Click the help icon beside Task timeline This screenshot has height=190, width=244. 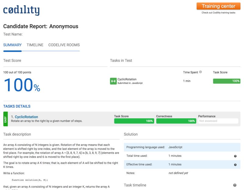click(x=235, y=185)
